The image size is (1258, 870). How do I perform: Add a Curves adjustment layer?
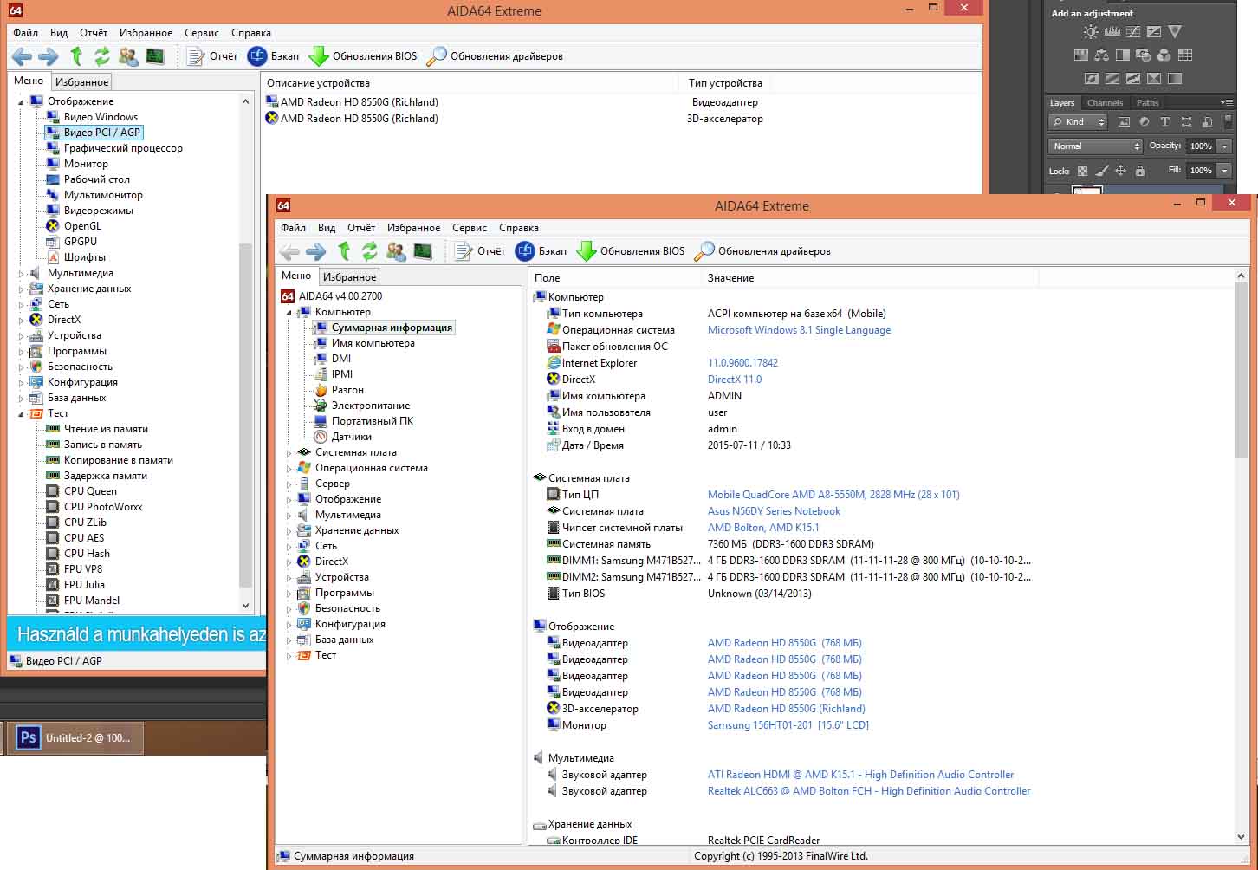[x=1133, y=32]
